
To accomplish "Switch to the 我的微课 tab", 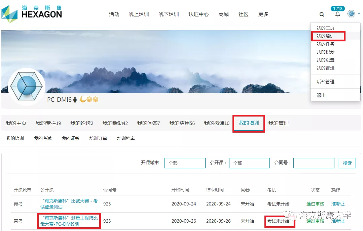I will coord(217,123).
